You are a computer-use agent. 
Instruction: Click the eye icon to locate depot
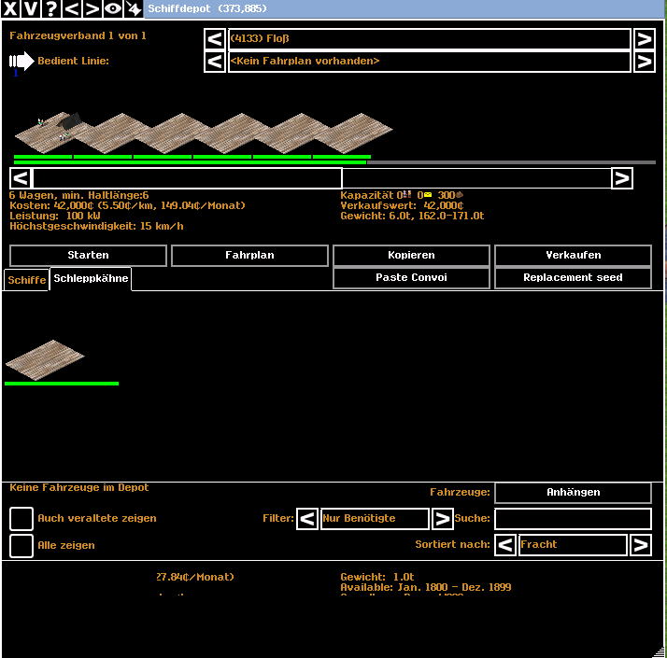click(113, 9)
